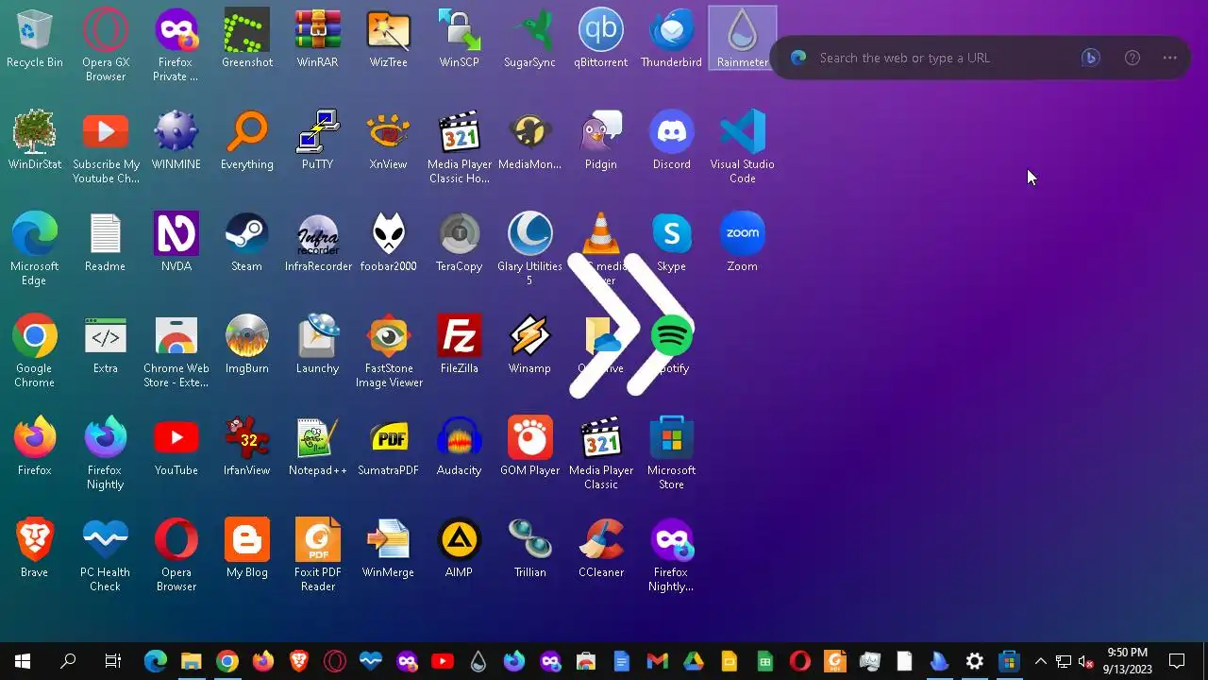The height and width of the screenshot is (680, 1208).
Task: Click the Chrome Web Store shortcut
Action: 176,351
